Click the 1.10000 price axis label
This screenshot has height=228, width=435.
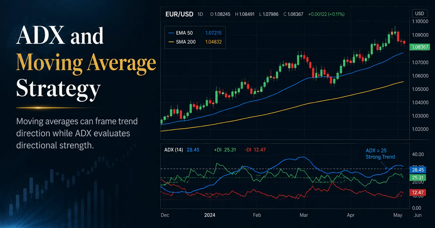click(x=420, y=21)
